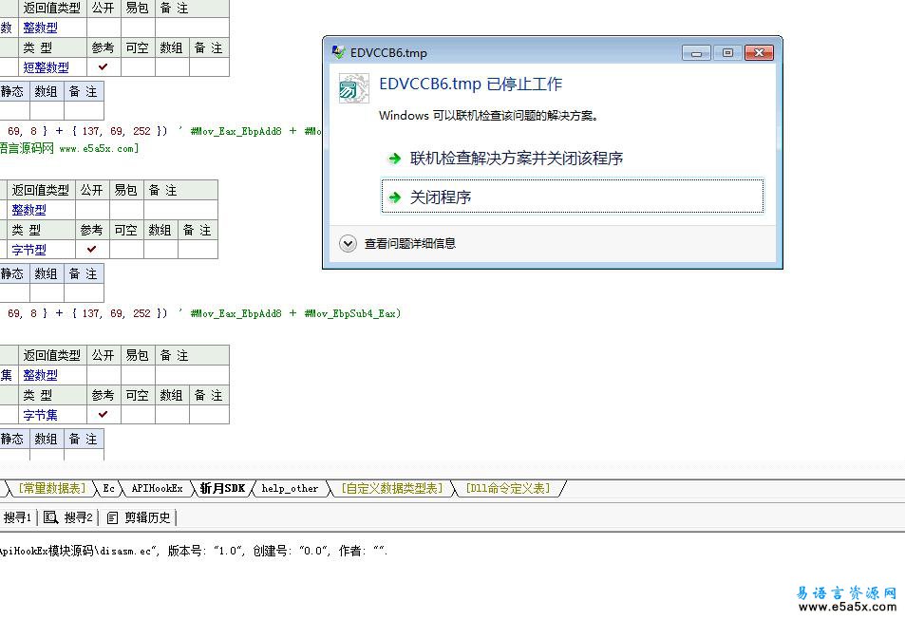The image size is (905, 619).
Task: Toggle 参考 checkmark in 字节集 row
Action: pos(104,414)
